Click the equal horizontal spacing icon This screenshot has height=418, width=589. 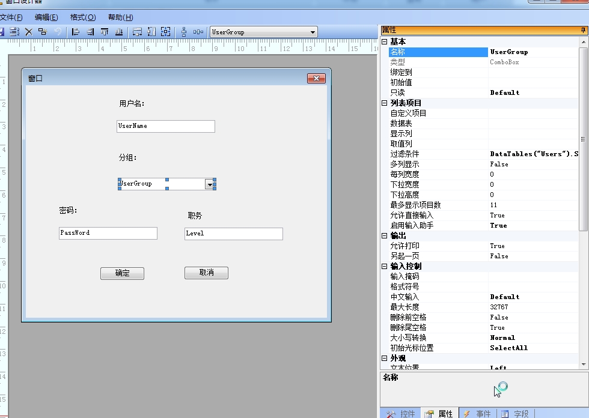(198, 32)
